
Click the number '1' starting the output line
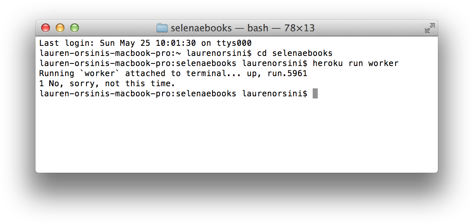coord(42,84)
